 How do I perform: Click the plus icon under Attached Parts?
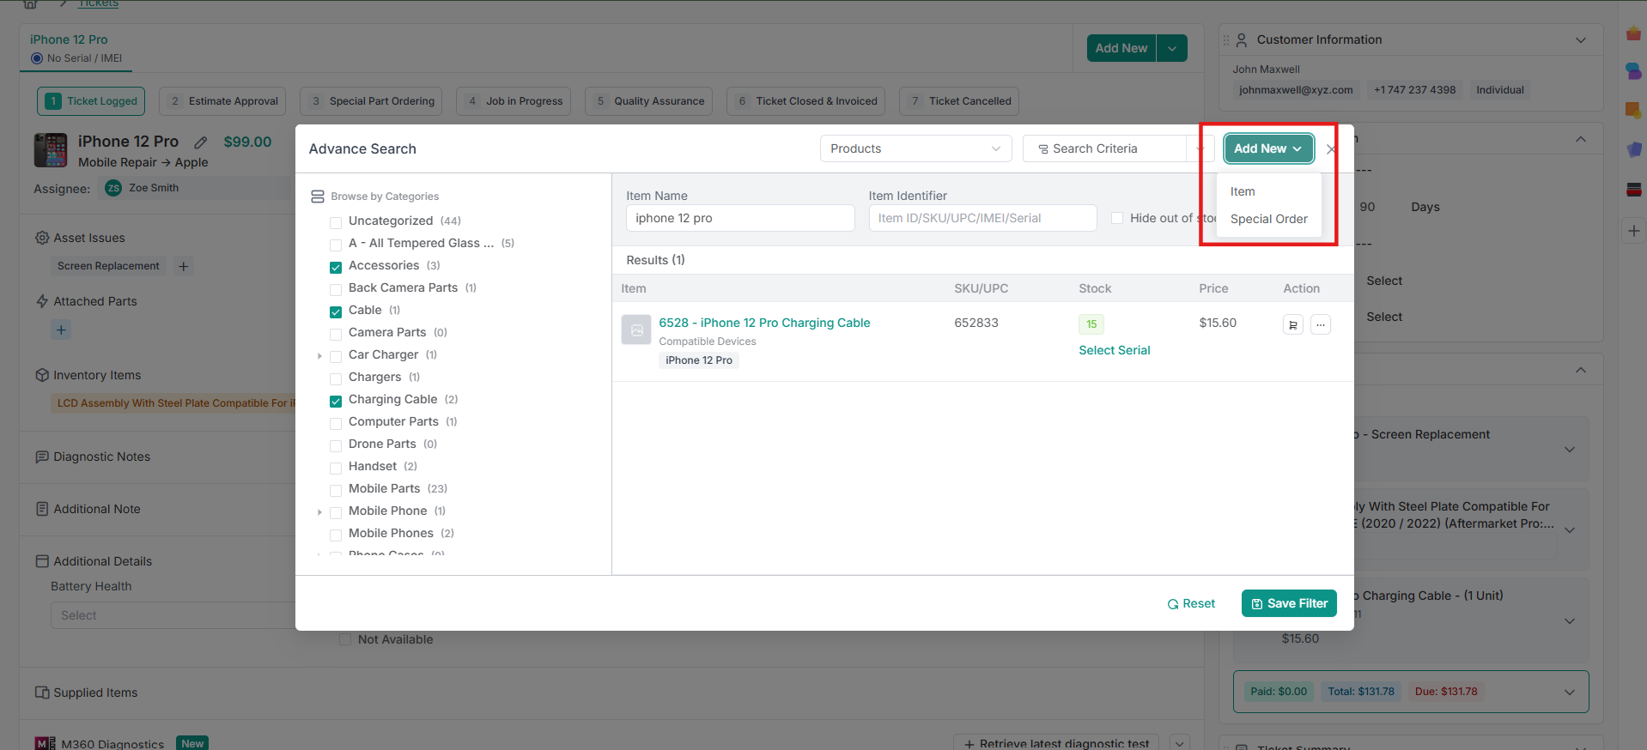click(61, 330)
